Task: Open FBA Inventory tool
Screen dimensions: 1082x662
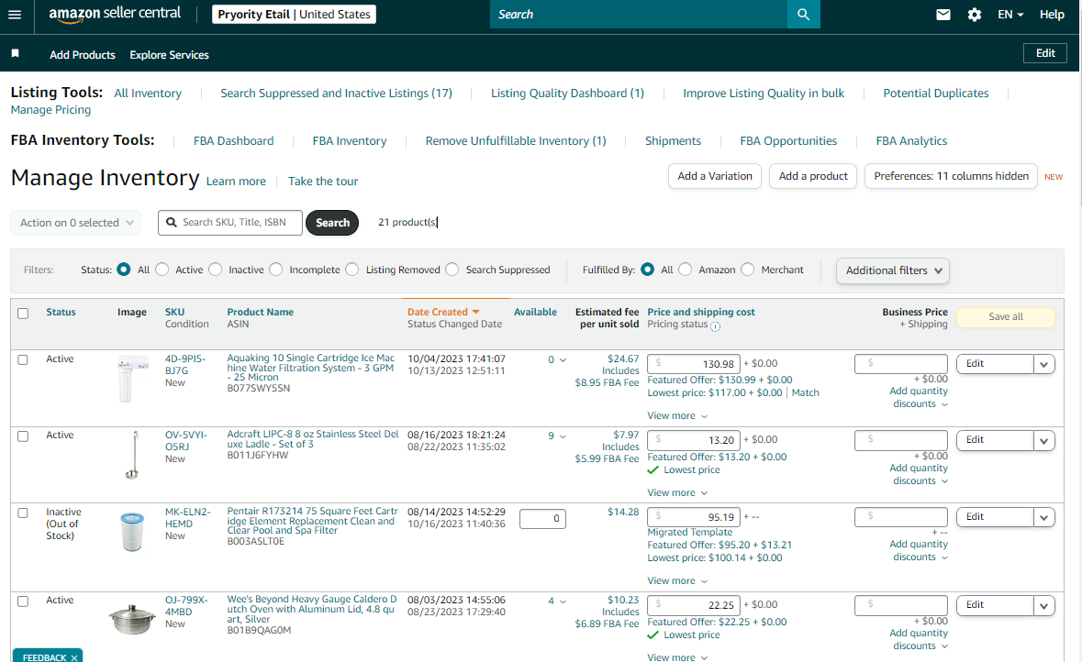Action: [349, 140]
